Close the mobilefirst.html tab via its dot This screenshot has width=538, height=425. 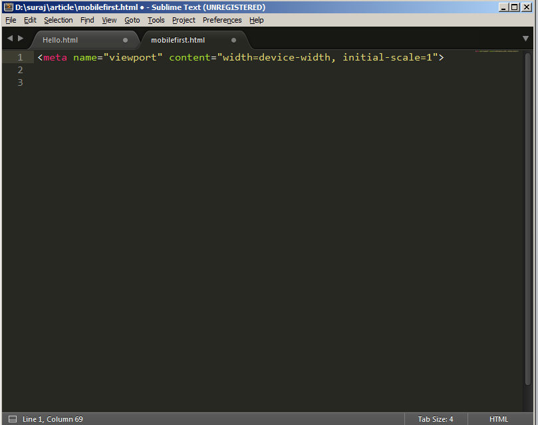tap(233, 40)
